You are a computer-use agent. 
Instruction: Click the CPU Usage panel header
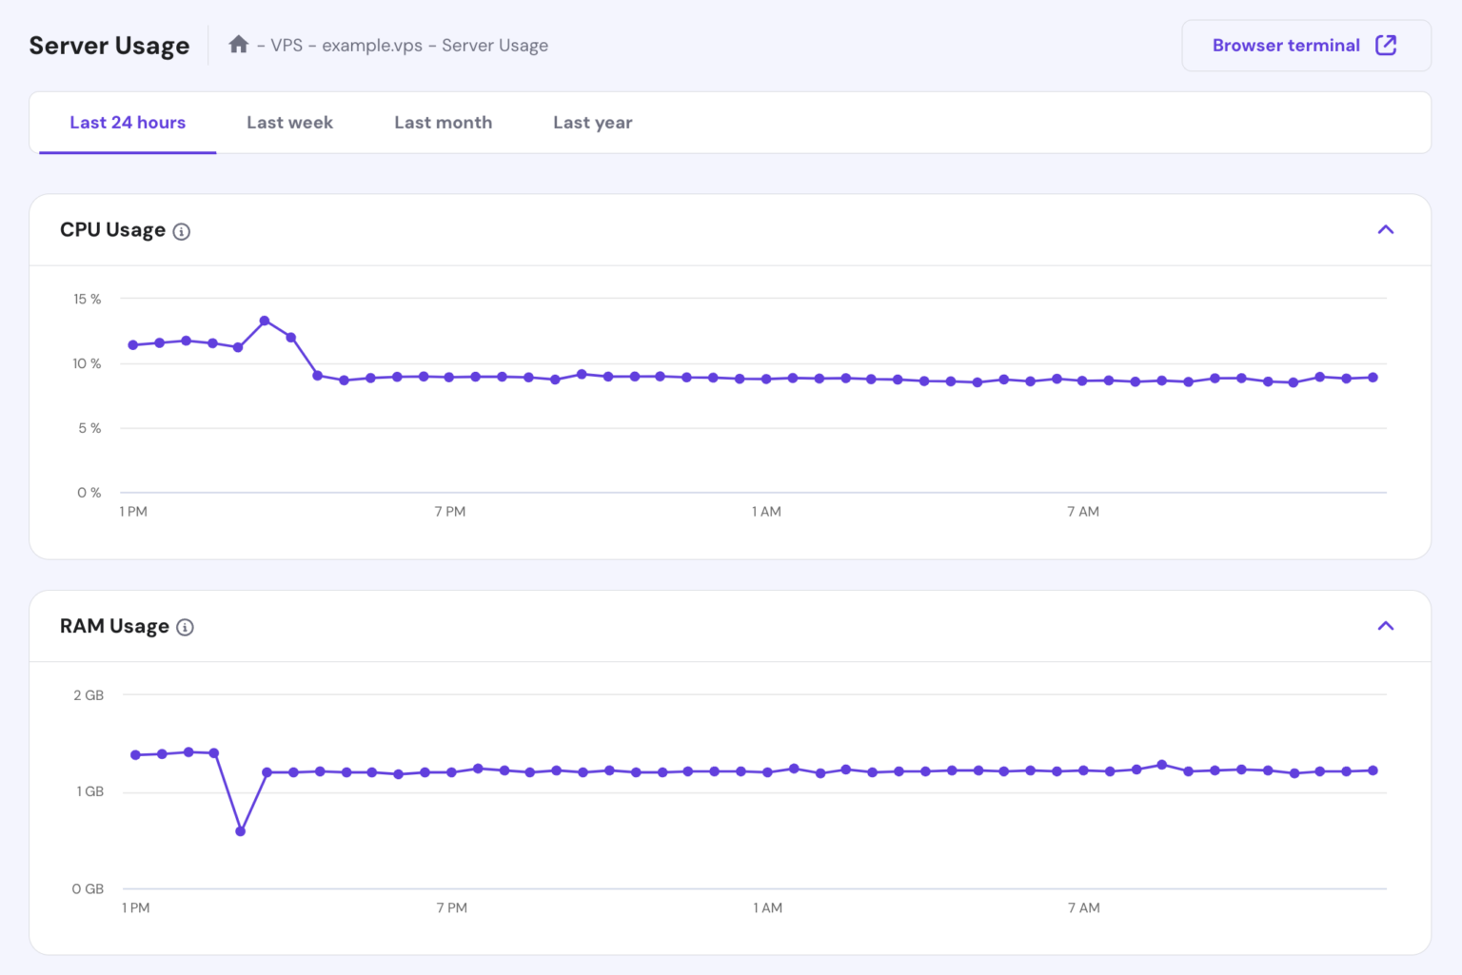(x=112, y=229)
